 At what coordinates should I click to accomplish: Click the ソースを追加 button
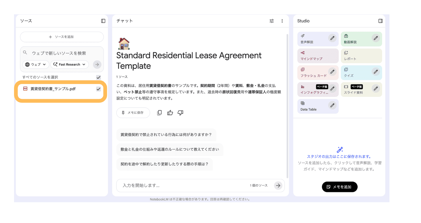click(62, 37)
